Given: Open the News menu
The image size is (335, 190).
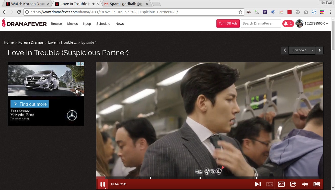Looking at the screenshot, I should point(120,23).
